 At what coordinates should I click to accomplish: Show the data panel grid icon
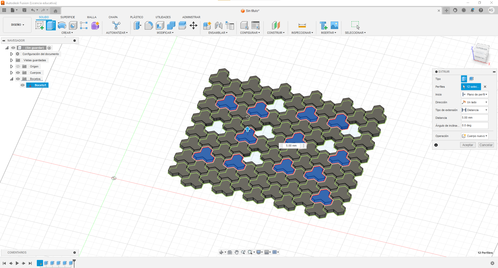tap(4, 10)
